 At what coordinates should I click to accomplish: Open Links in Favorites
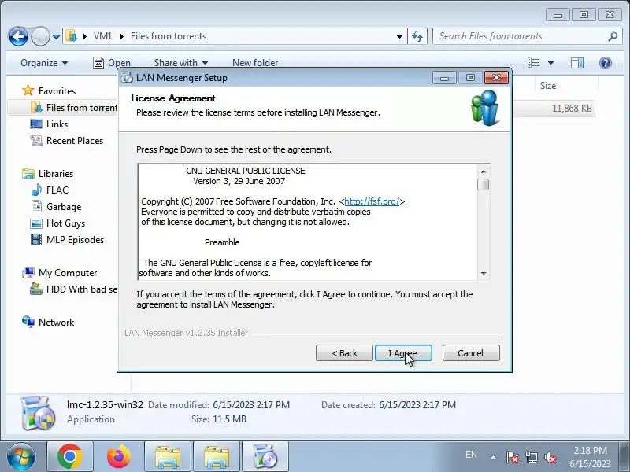[x=57, y=124]
